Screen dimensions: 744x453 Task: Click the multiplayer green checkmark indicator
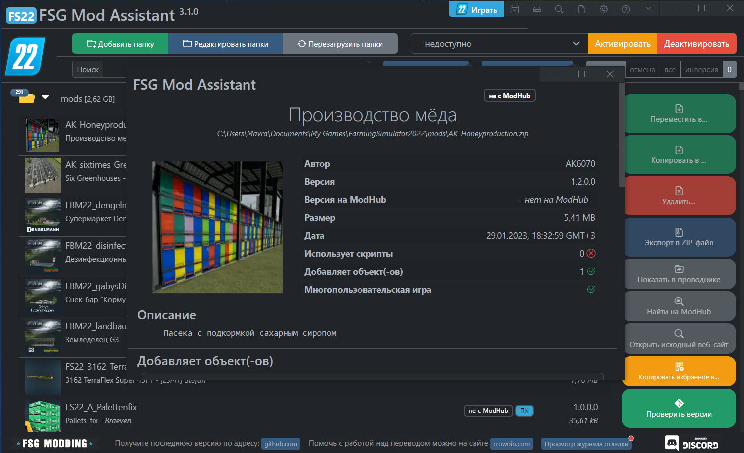[591, 289]
